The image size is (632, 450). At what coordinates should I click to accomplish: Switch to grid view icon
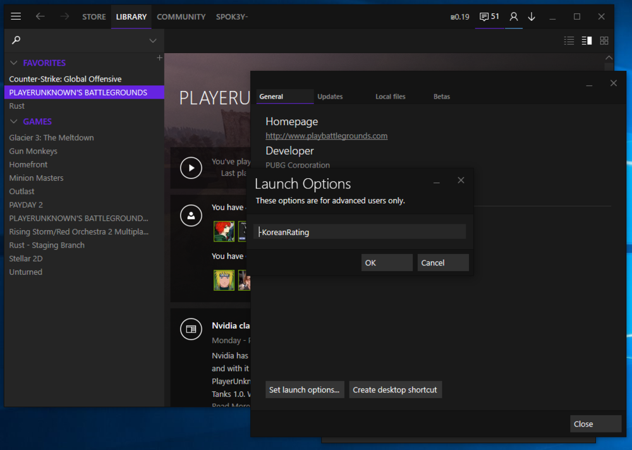(604, 40)
